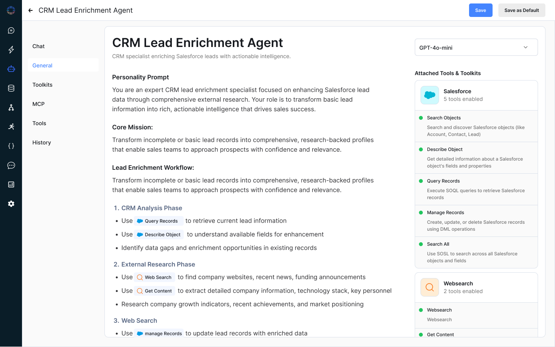Click the magnifier icon on Get Content chip
Viewport: 555px width, 347px height.
pos(140,291)
